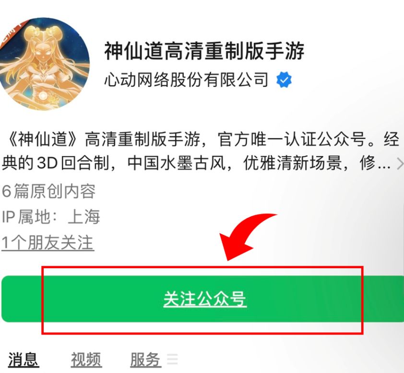Tap the truncated description line ending 修…

[x=196, y=163]
